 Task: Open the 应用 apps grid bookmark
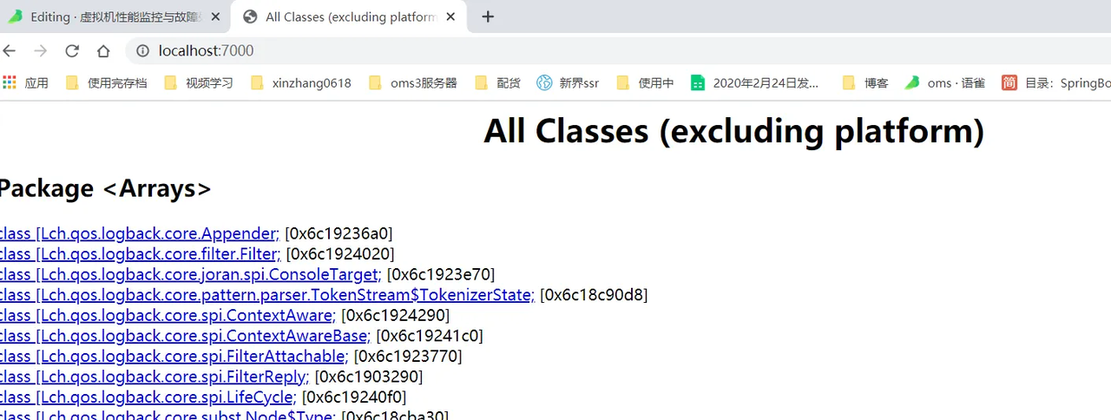[x=25, y=83]
